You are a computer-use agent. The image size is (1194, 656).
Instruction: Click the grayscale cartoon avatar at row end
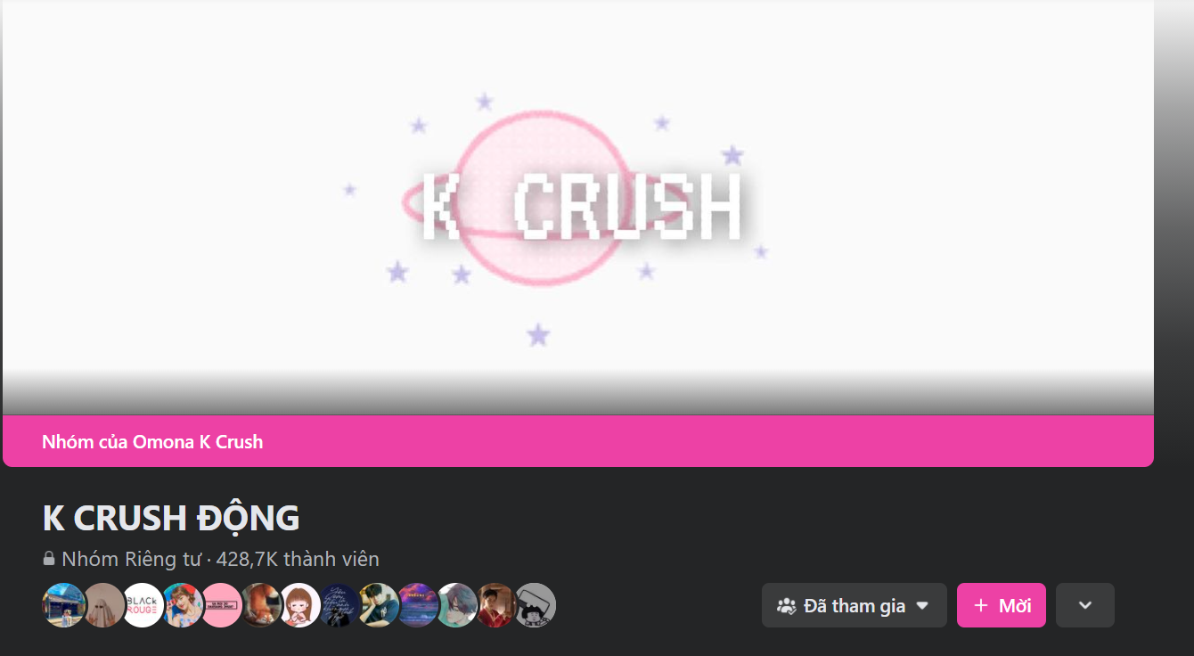(x=535, y=605)
